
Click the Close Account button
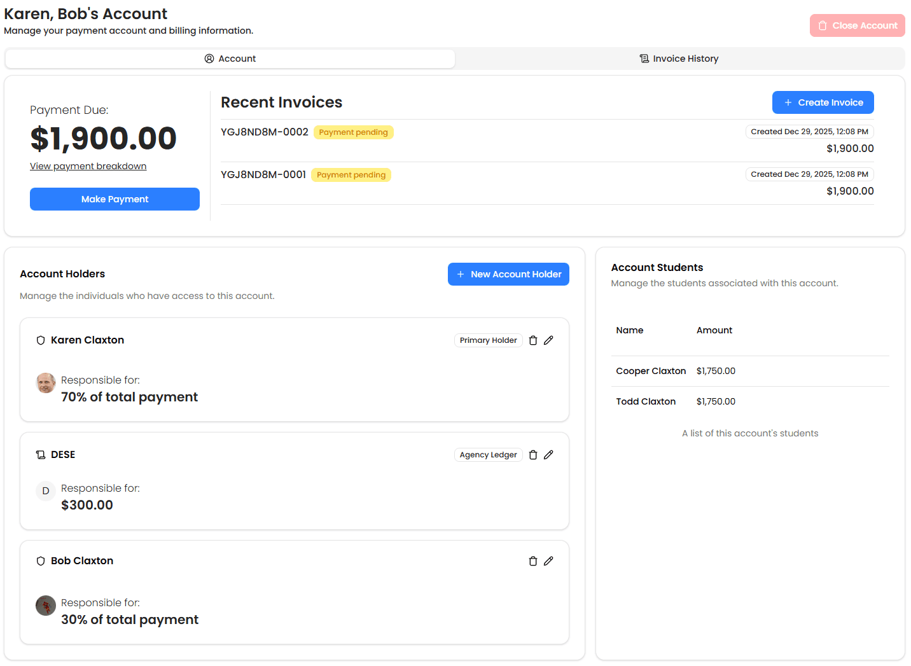[x=857, y=25]
